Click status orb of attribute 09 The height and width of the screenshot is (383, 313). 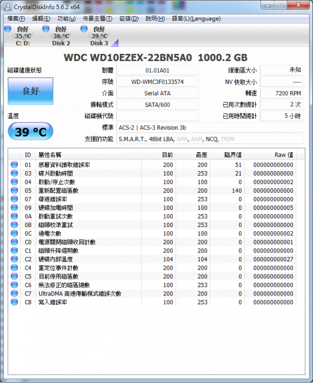click(x=14, y=207)
